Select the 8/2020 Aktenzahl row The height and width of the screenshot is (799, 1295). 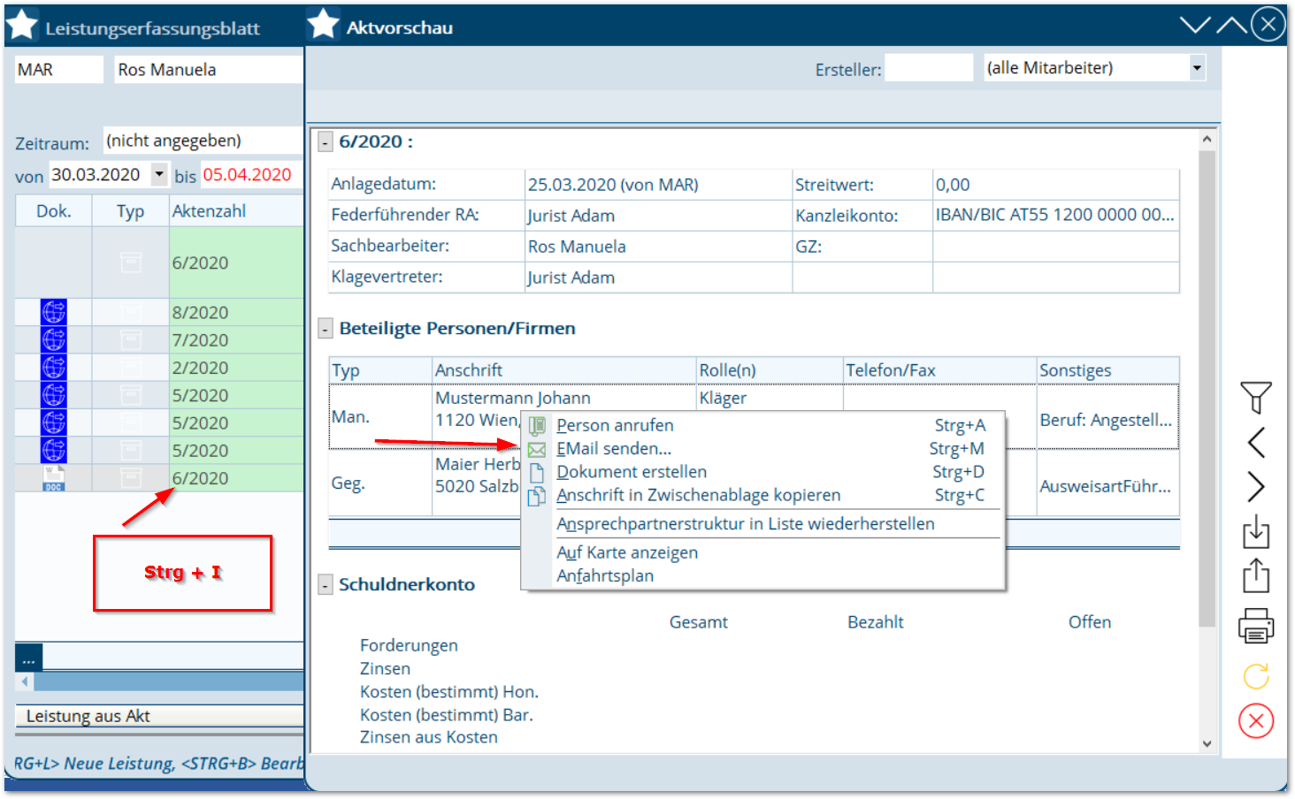[x=236, y=313]
